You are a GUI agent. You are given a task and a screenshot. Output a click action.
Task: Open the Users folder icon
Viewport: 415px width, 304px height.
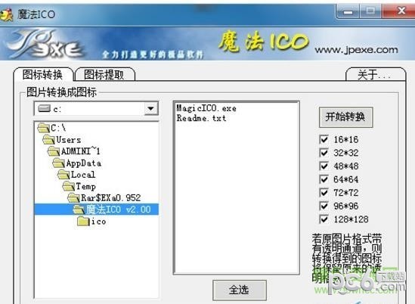pyautogui.click(x=48, y=140)
